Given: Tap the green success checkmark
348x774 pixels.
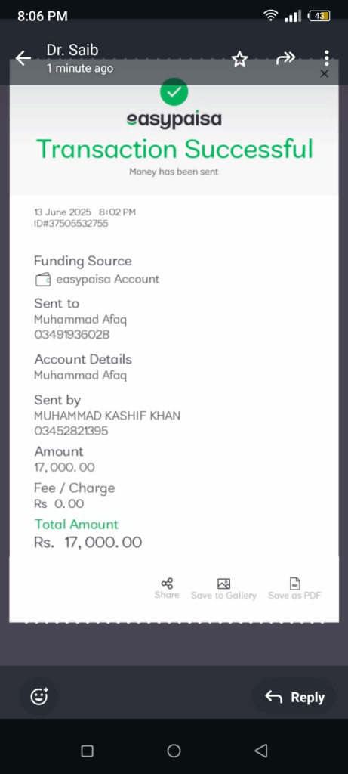Looking at the screenshot, I should pos(174,91).
